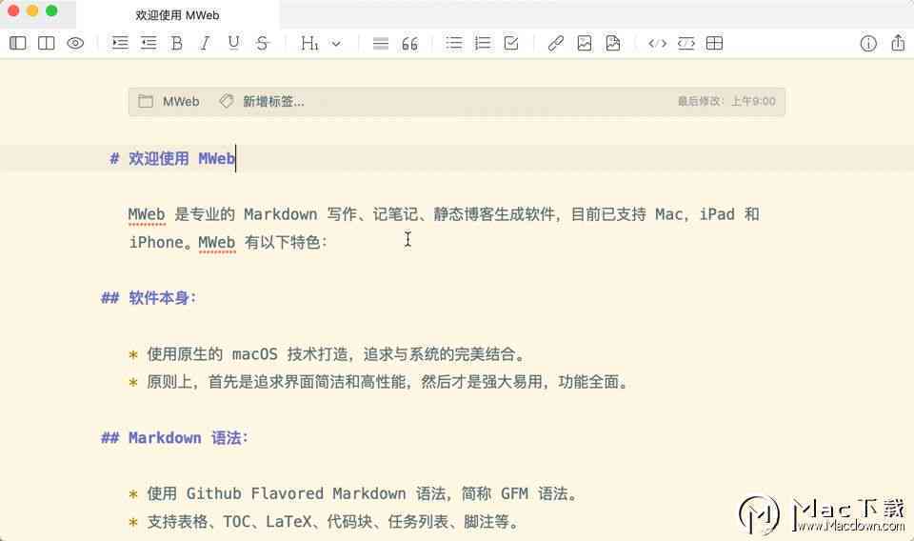Open the share/export menu

[898, 43]
